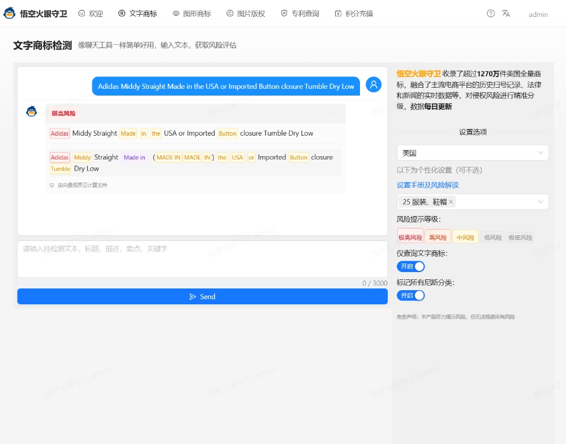Click the calendar icon beside 积分充值
The image size is (566, 444).
(x=338, y=14)
